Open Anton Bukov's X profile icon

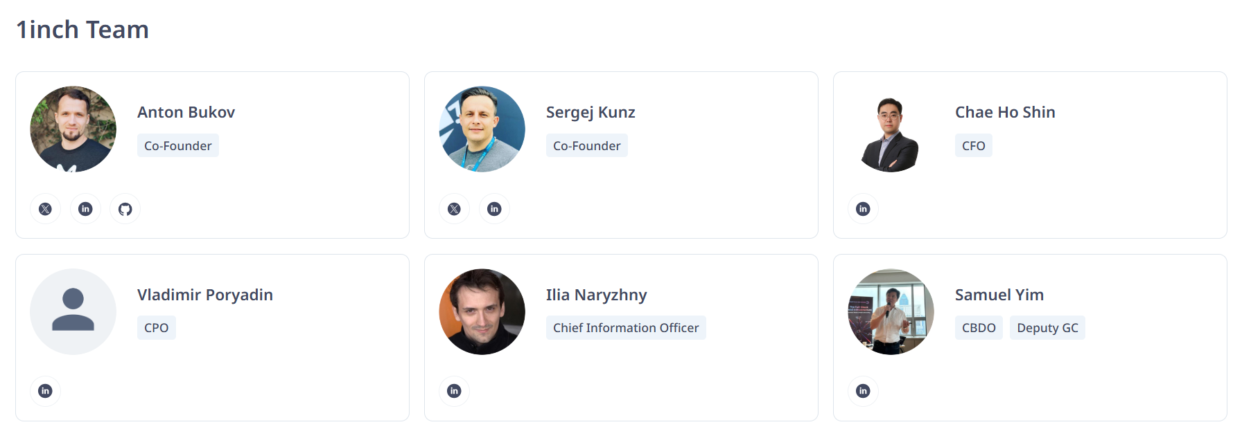click(45, 209)
